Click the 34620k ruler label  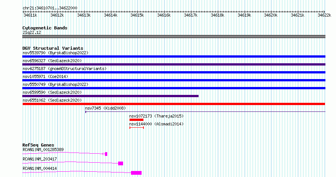271,15
